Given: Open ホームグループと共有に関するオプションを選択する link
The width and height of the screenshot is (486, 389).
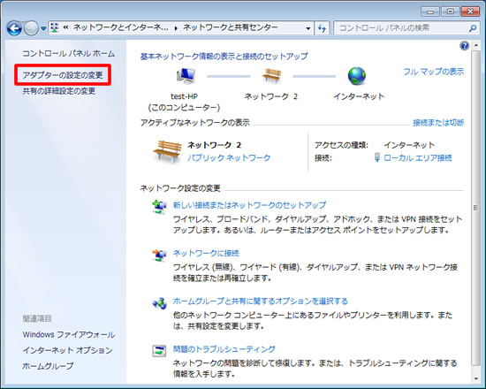Looking at the screenshot, I should (x=260, y=301).
